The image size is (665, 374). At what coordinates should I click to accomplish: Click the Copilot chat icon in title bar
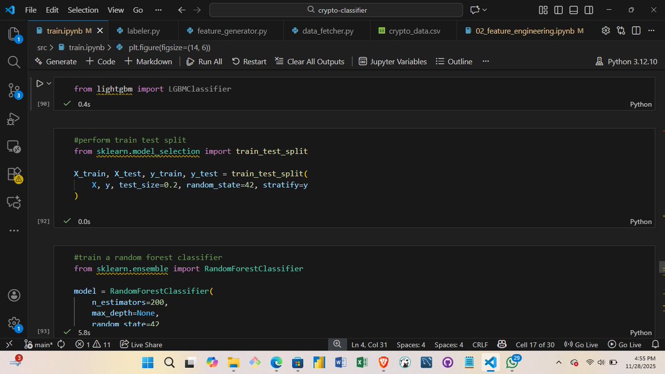[x=475, y=9]
